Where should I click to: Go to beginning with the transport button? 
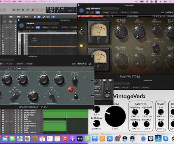pos(23,10)
